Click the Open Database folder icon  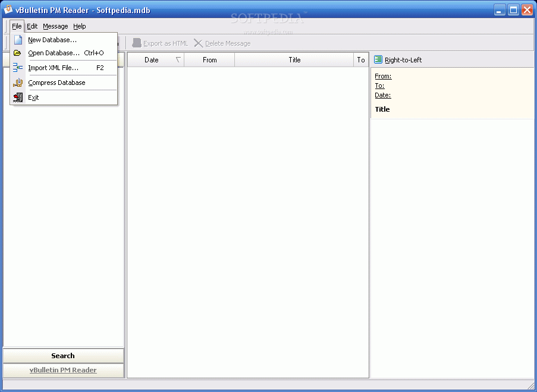[x=17, y=53]
